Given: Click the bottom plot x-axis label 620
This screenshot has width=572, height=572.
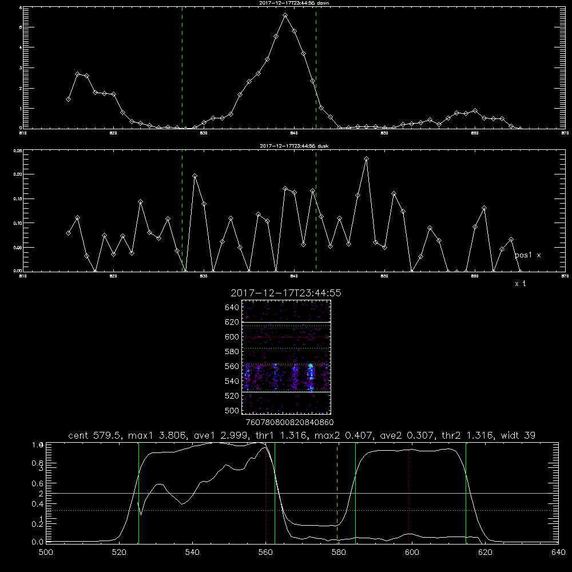Looking at the screenshot, I should [x=485, y=553].
